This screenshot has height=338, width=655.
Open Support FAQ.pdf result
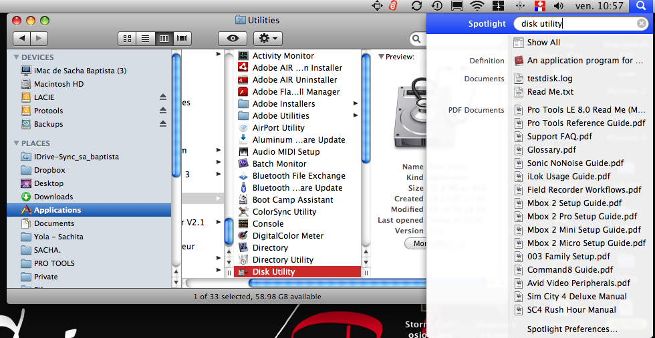pos(553,136)
